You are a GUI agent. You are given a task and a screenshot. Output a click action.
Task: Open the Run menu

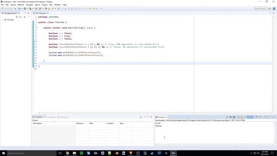pos(51,5)
